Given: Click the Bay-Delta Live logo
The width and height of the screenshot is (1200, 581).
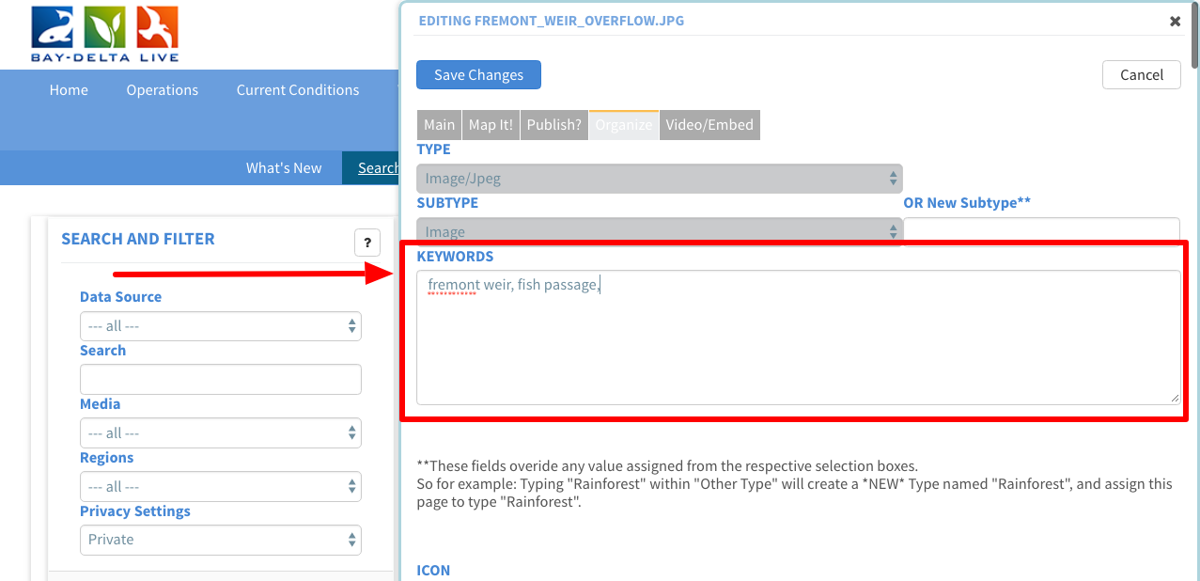Looking at the screenshot, I should tap(104, 33).
